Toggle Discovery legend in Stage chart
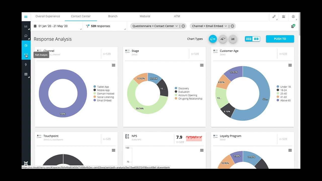This screenshot has height=181, width=322. pos(182,88)
